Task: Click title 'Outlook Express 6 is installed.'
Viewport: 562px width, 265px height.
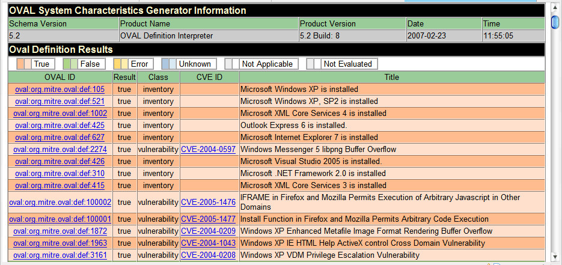Action: [x=294, y=126]
